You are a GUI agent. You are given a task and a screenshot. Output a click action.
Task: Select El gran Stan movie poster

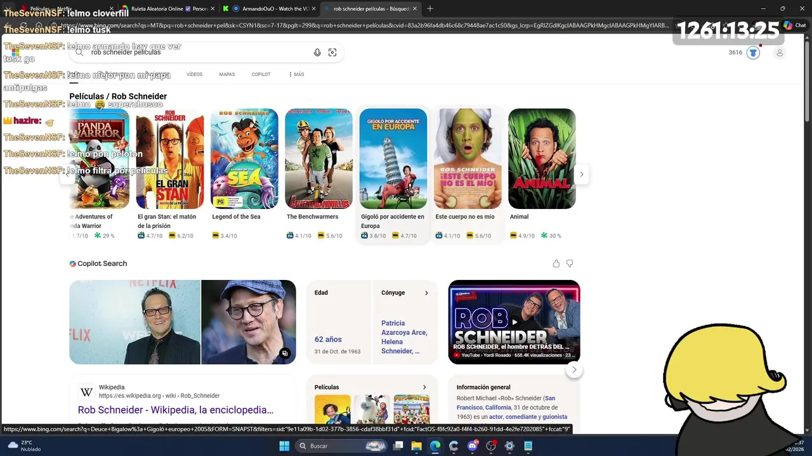pos(170,159)
